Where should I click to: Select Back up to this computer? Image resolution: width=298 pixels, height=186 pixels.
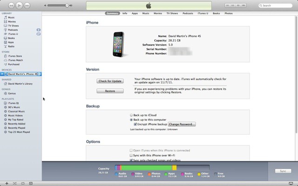[x=131, y=120]
